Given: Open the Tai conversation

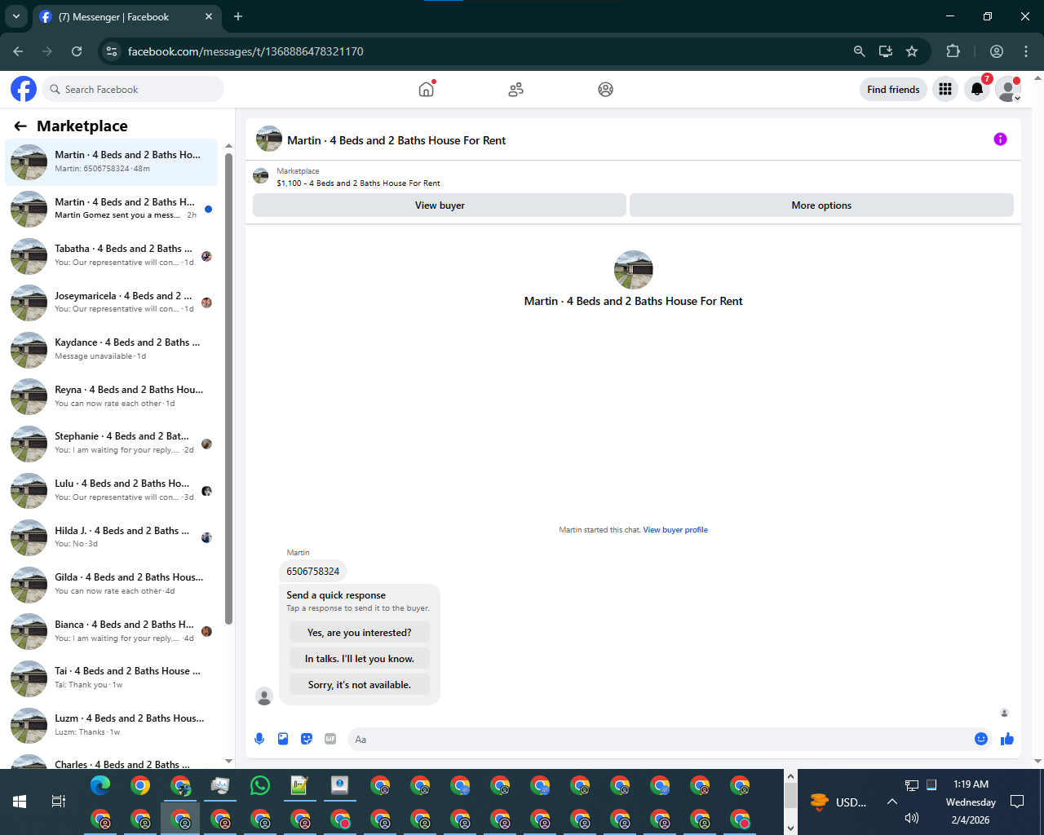Looking at the screenshot, I should [112, 678].
